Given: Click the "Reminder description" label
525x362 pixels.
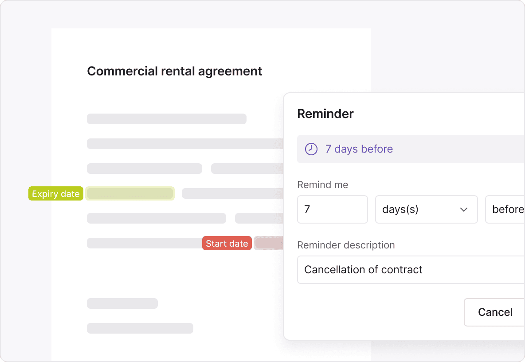Looking at the screenshot, I should click(x=346, y=245).
